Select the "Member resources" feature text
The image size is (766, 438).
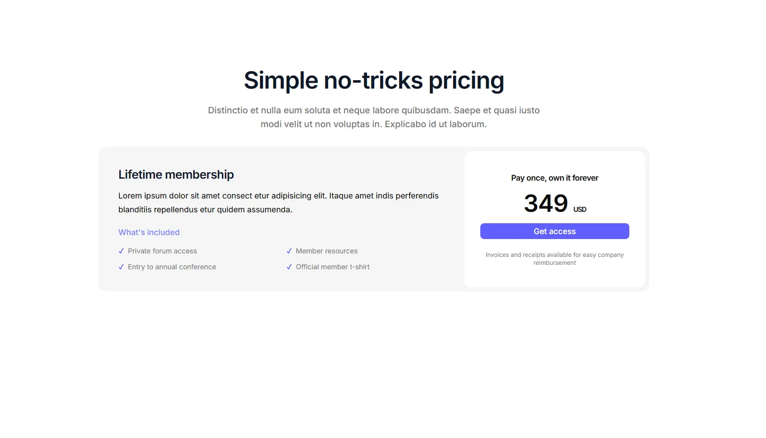click(327, 251)
